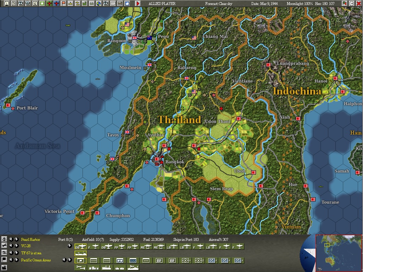This screenshot has height=272, width=408.
Task: Click the 'Forecast: Clear sky' text
Action: tap(219, 4)
